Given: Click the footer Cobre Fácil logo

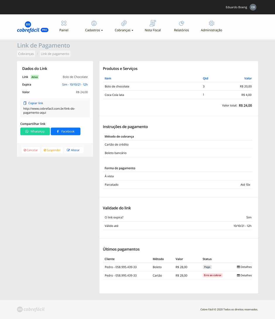Looking at the screenshot, I should coord(31,309).
